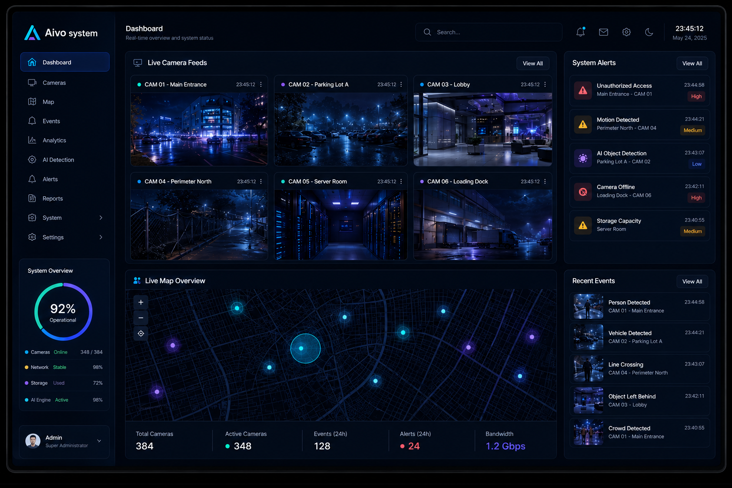Open the Crowd Detected event thumbnail
This screenshot has height=488, width=732.
tap(589, 432)
